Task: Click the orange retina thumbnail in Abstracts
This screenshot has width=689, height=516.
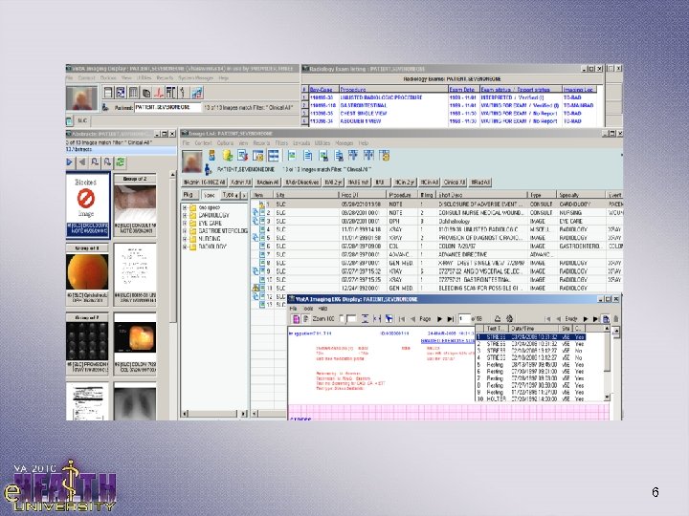Action: pyautogui.click(x=87, y=271)
